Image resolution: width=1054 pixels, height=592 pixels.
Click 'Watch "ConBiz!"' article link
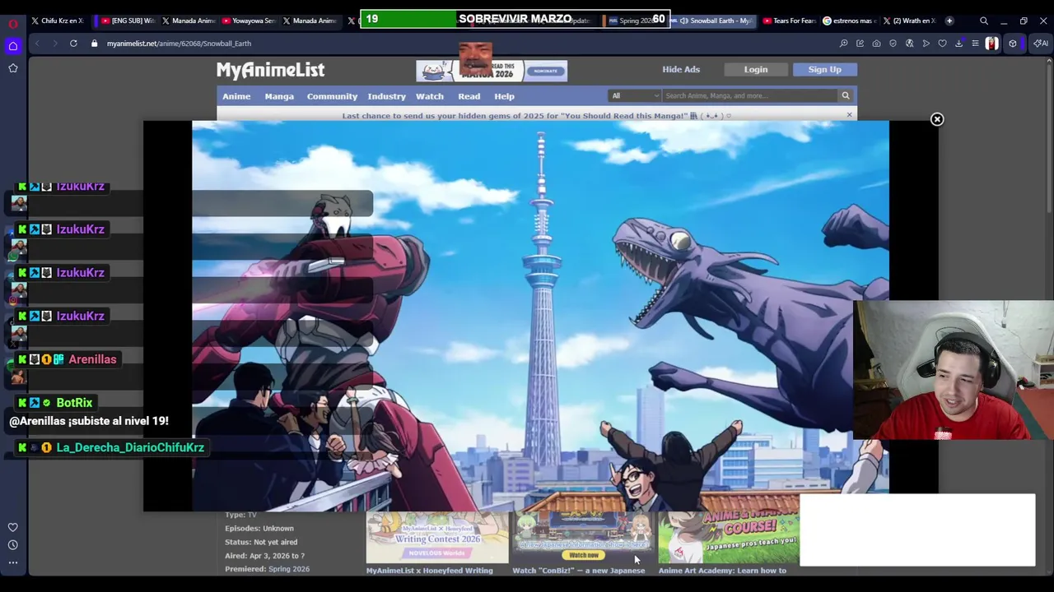pos(579,570)
